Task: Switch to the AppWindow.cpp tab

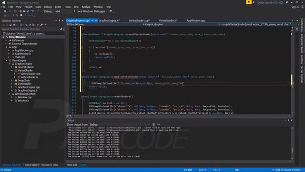Action: point(196,21)
